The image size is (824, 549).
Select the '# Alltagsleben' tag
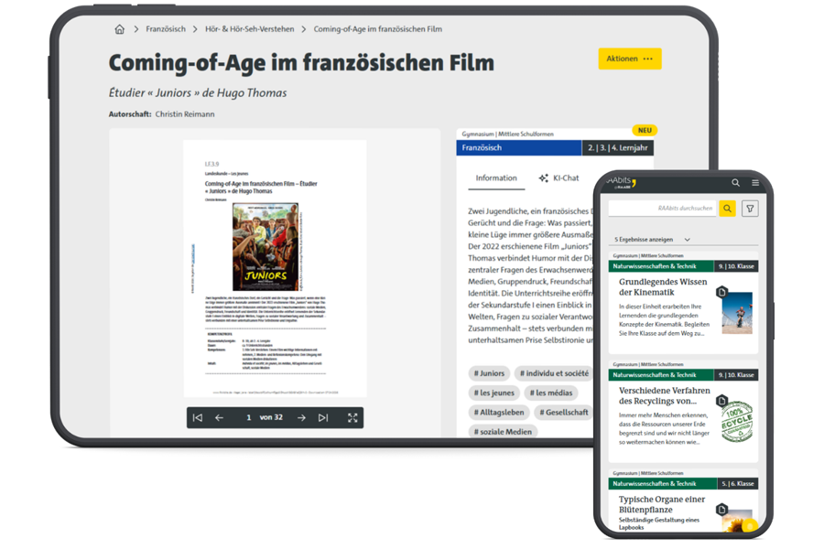[x=499, y=413]
